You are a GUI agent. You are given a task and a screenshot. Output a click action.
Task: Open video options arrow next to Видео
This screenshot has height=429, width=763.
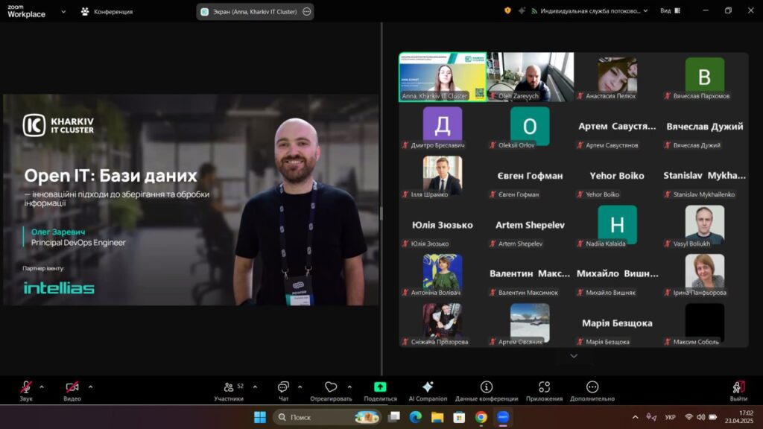90,387
